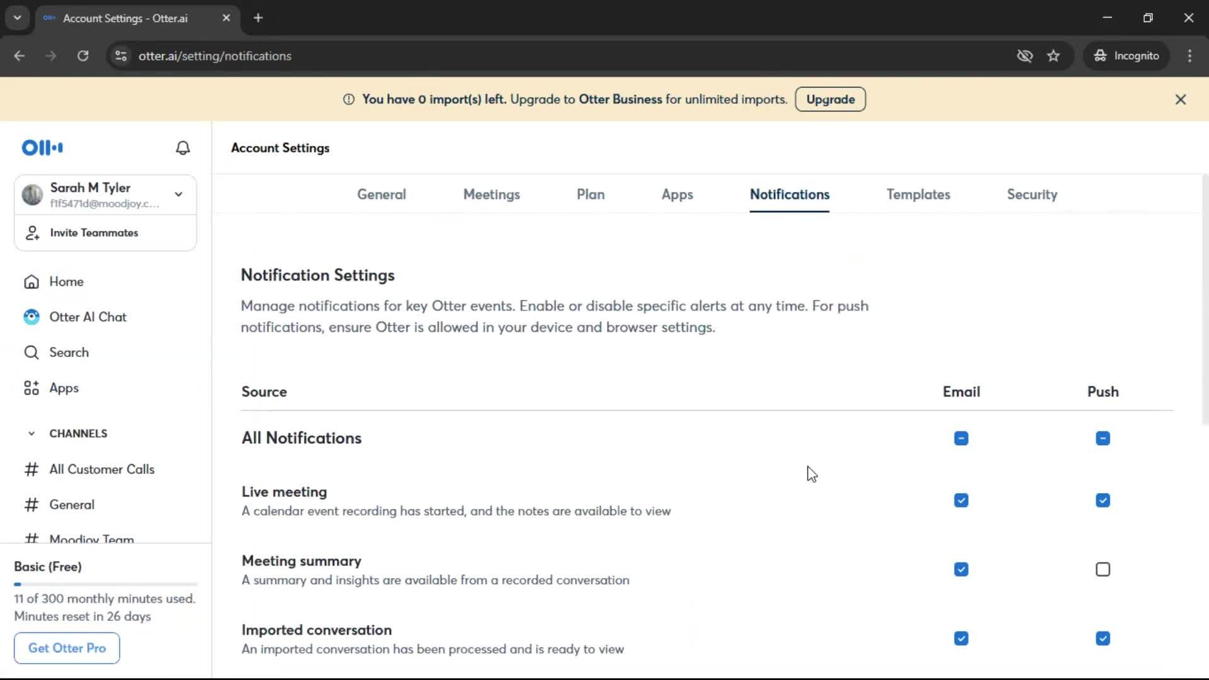The width and height of the screenshot is (1209, 680).
Task: Uncheck Meeting summary Email checkbox
Action: pos(961,570)
